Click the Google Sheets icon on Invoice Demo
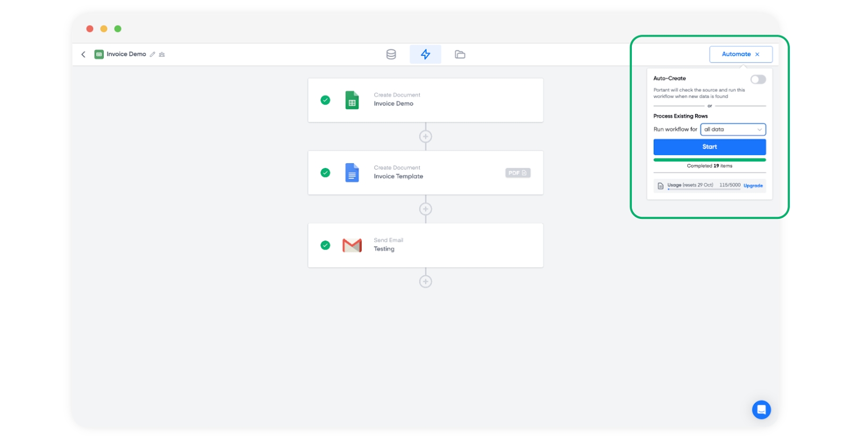 (352, 100)
